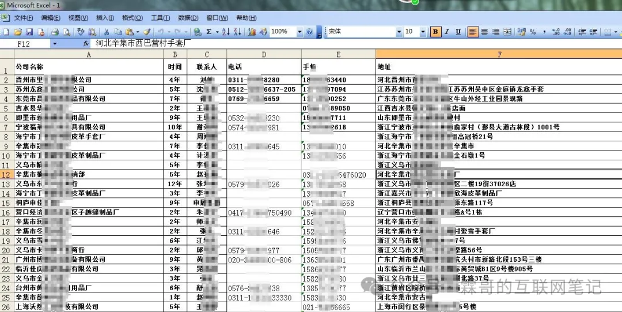The image size is (622, 312).
Task: Select the Format Painter brush
Action: pyautogui.click(x=147, y=32)
